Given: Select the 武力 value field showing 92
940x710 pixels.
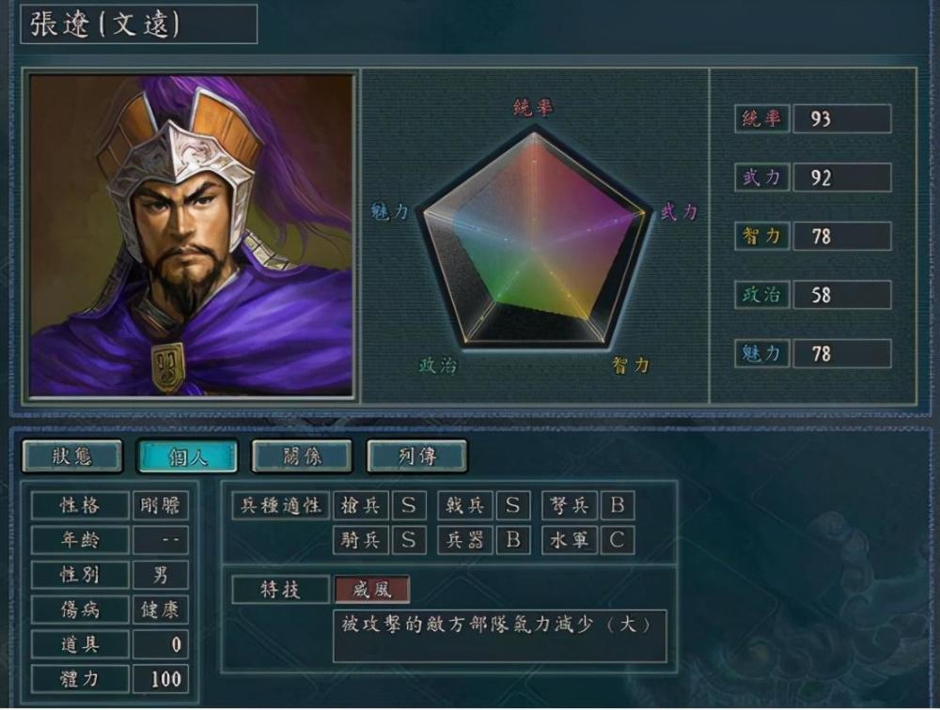Looking at the screenshot, I should point(841,177).
